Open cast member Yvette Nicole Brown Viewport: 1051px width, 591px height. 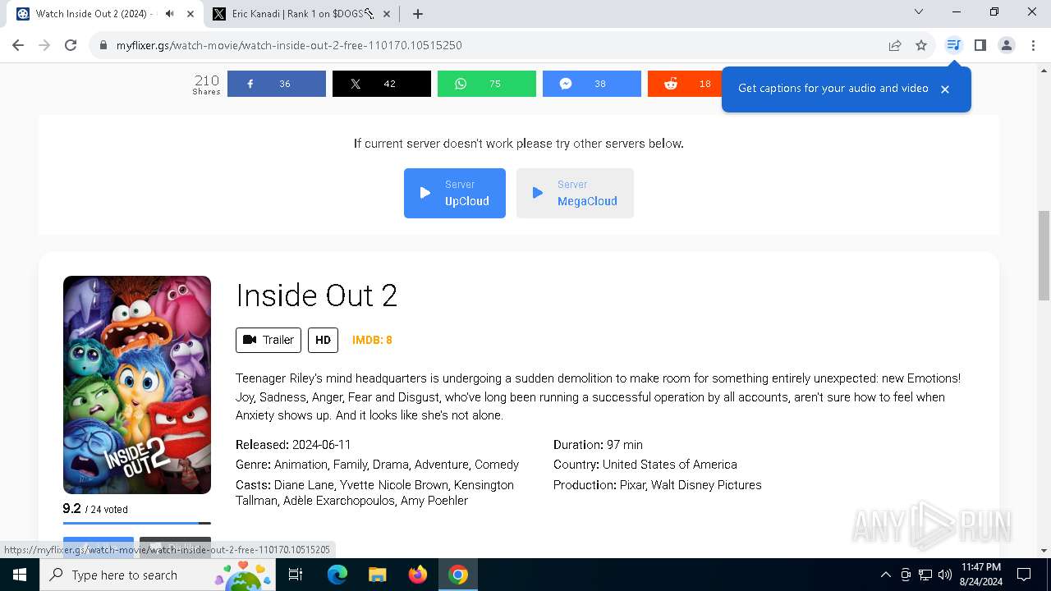pos(394,485)
